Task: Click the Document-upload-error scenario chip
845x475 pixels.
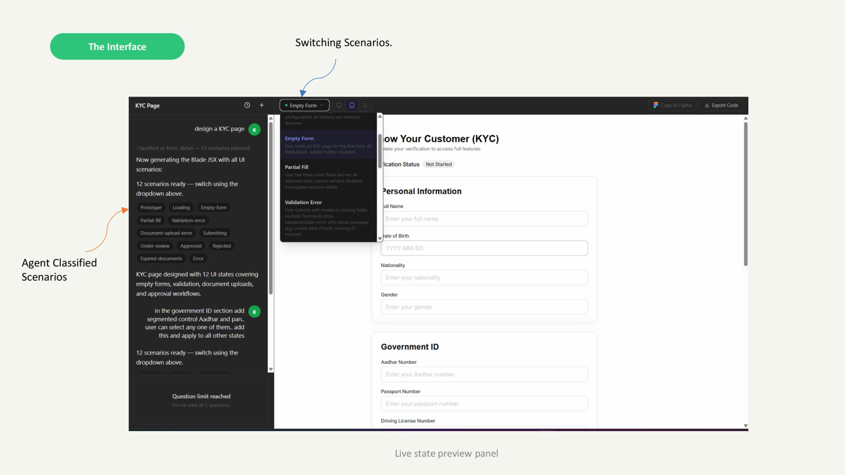Action: [166, 233]
